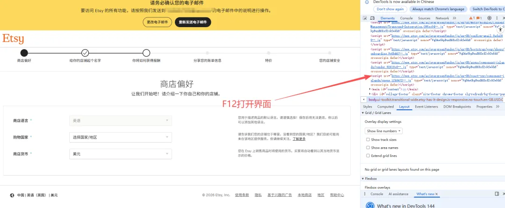Open the 选择国家/地区 dropdown
The width and height of the screenshot is (505, 208).
click(x=121, y=137)
